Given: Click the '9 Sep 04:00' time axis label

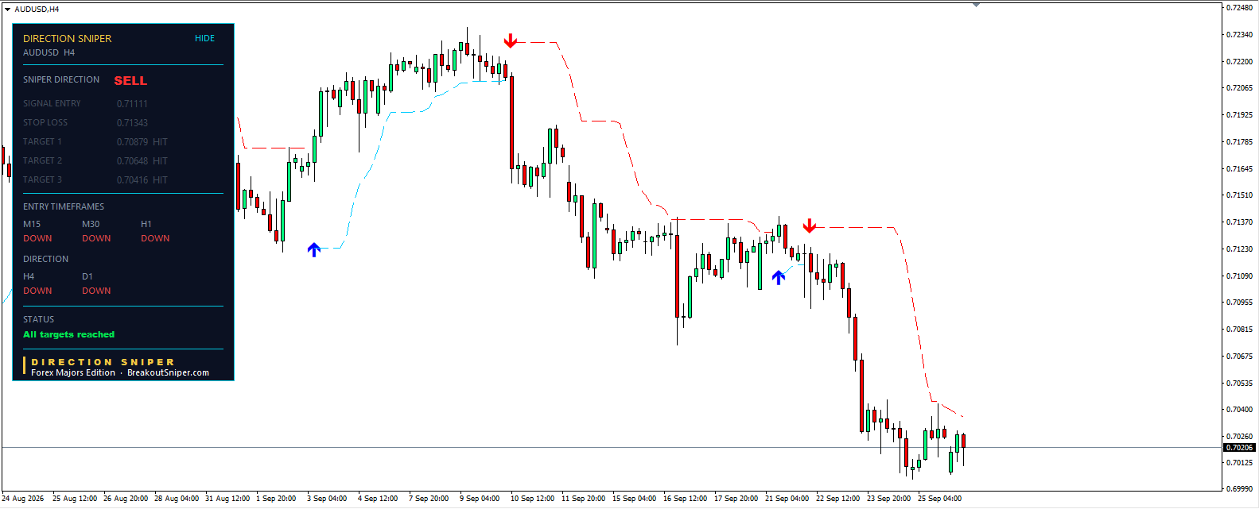Looking at the screenshot, I should [x=480, y=499].
